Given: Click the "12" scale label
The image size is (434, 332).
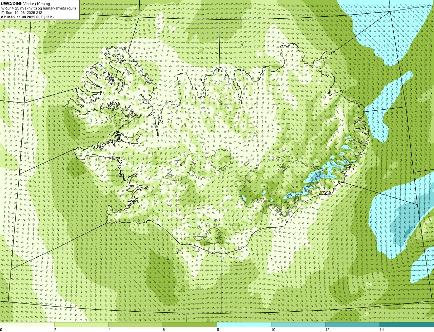Looking at the screenshot, I should pos(327,330).
